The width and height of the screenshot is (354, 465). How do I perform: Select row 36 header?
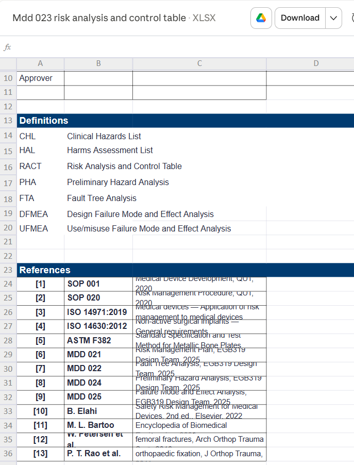pos(8,454)
